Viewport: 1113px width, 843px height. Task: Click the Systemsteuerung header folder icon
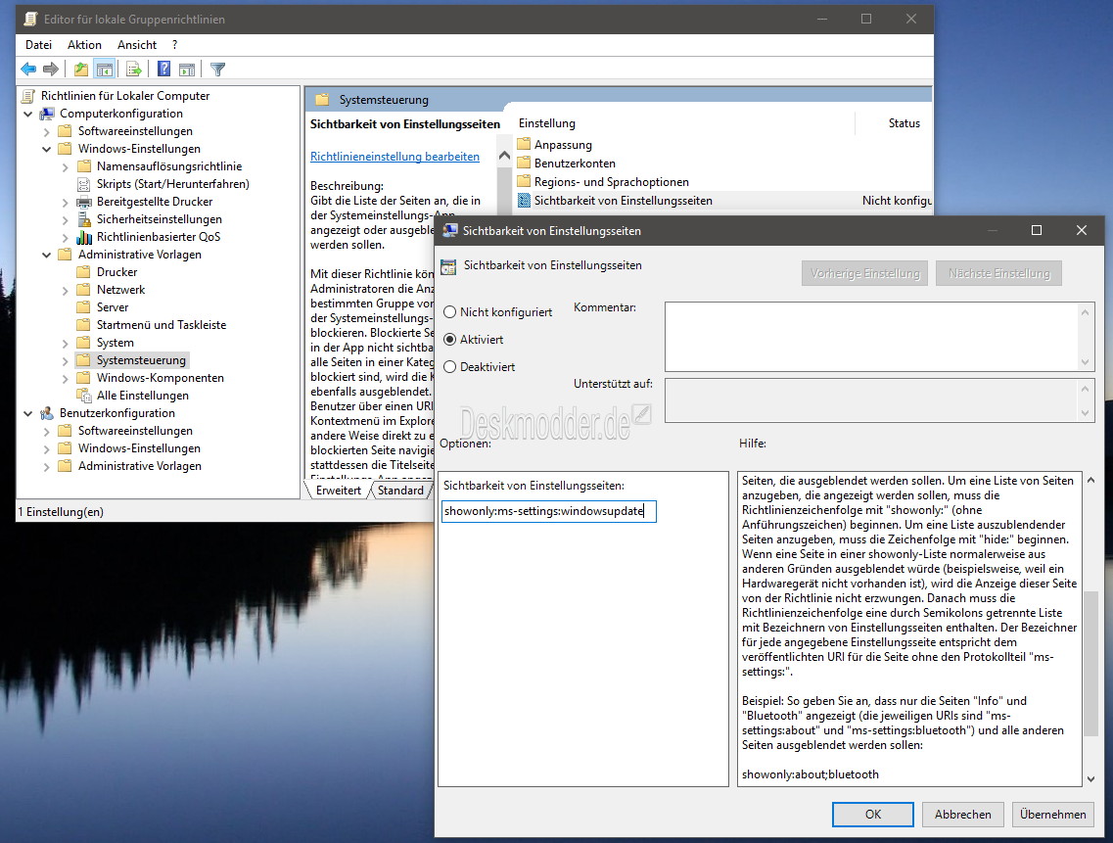pos(322,100)
